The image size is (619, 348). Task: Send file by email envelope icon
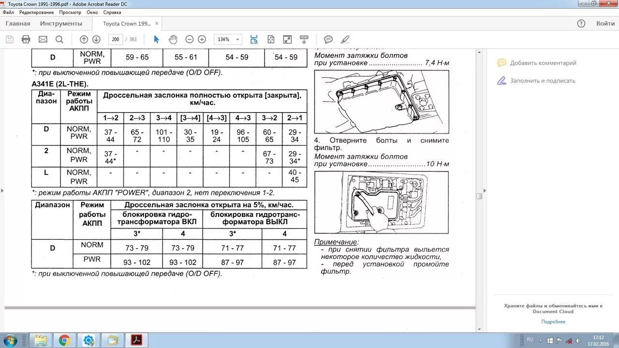pos(43,39)
